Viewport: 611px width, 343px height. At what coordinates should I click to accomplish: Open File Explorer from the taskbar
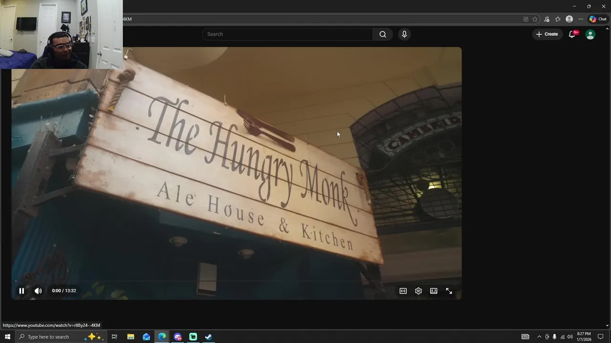tap(130, 337)
